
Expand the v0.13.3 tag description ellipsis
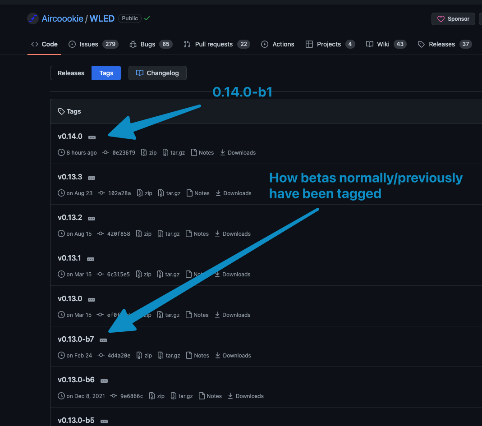click(92, 178)
